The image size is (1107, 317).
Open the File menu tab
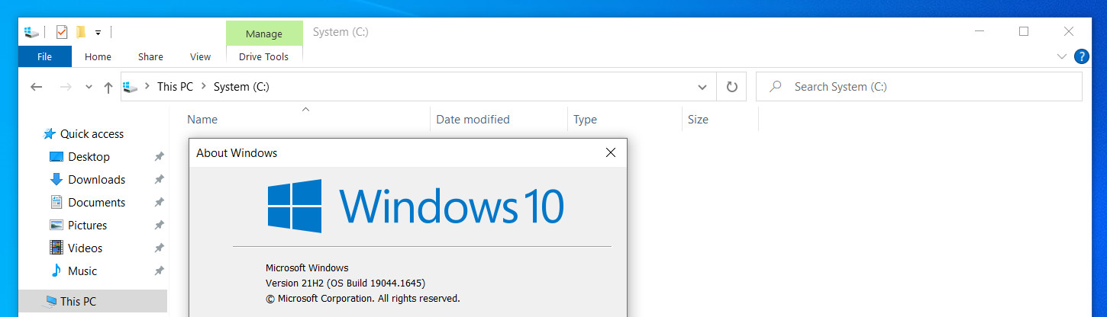tap(45, 56)
